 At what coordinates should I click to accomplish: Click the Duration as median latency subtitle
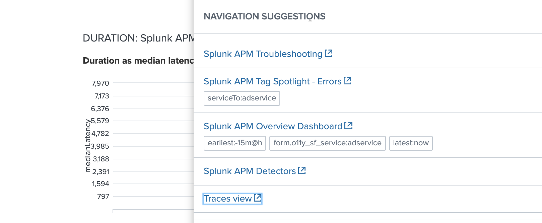pos(138,61)
